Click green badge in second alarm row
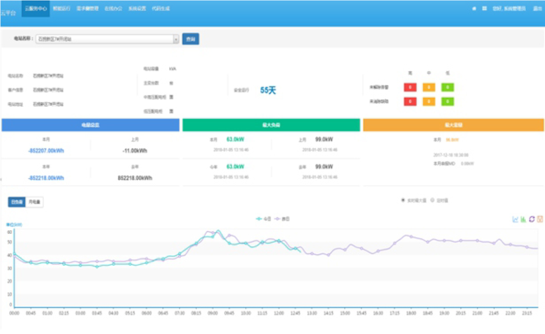The width and height of the screenshot is (545, 334). point(448,101)
